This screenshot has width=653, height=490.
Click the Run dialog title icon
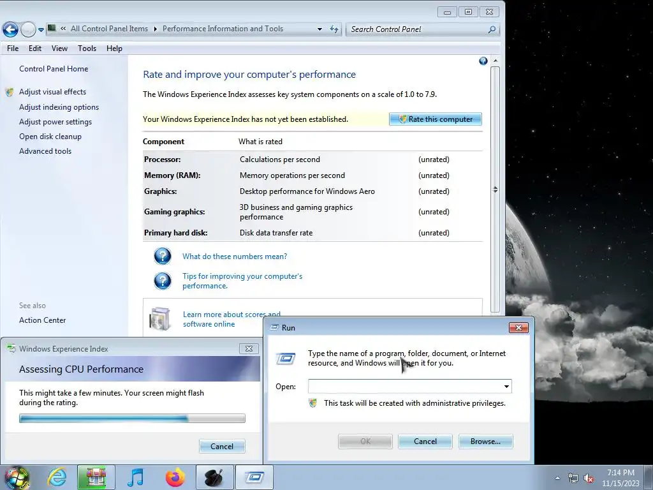[274, 328]
